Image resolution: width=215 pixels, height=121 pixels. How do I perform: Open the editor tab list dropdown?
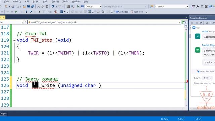[187, 18]
